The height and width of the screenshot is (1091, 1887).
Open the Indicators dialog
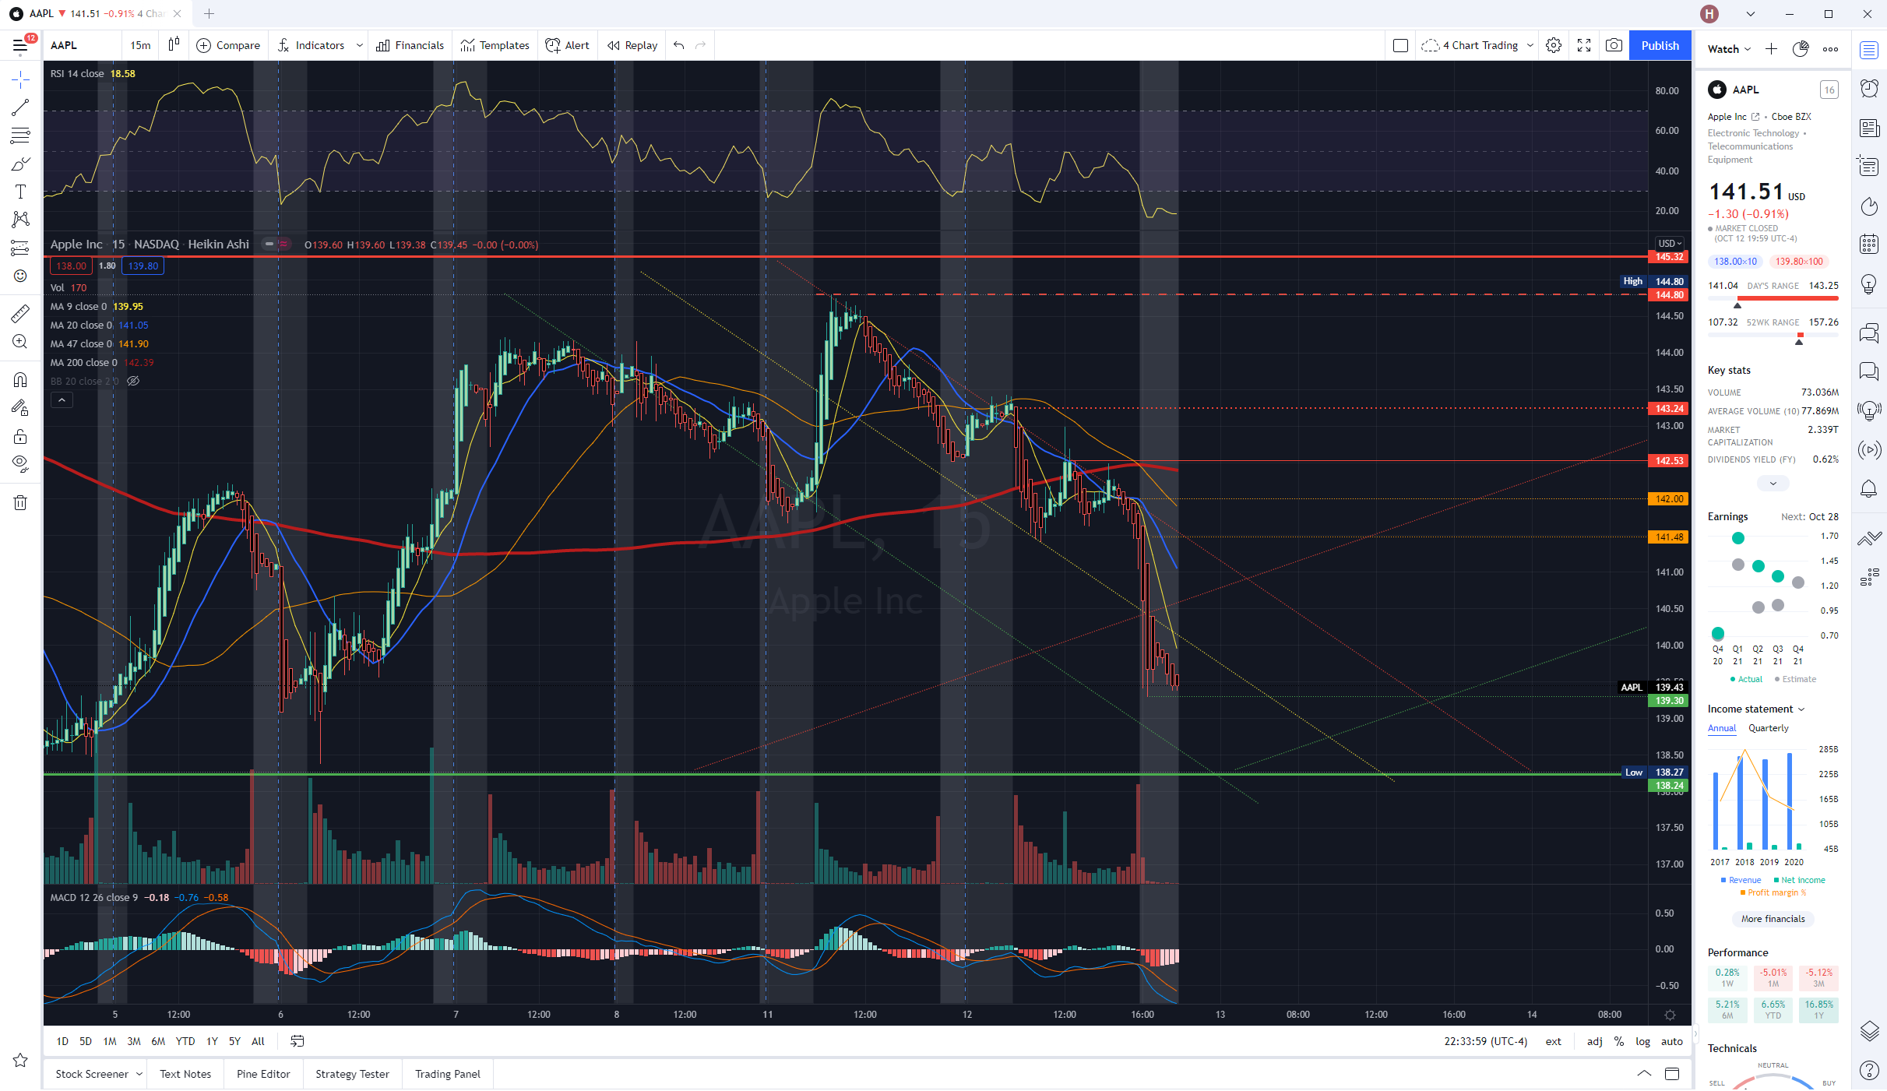[x=312, y=45]
